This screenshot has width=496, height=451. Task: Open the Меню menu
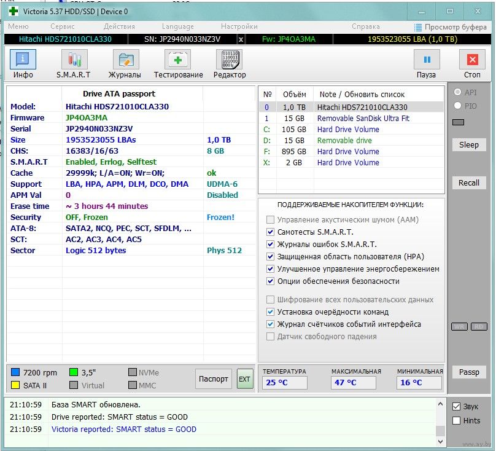click(18, 26)
